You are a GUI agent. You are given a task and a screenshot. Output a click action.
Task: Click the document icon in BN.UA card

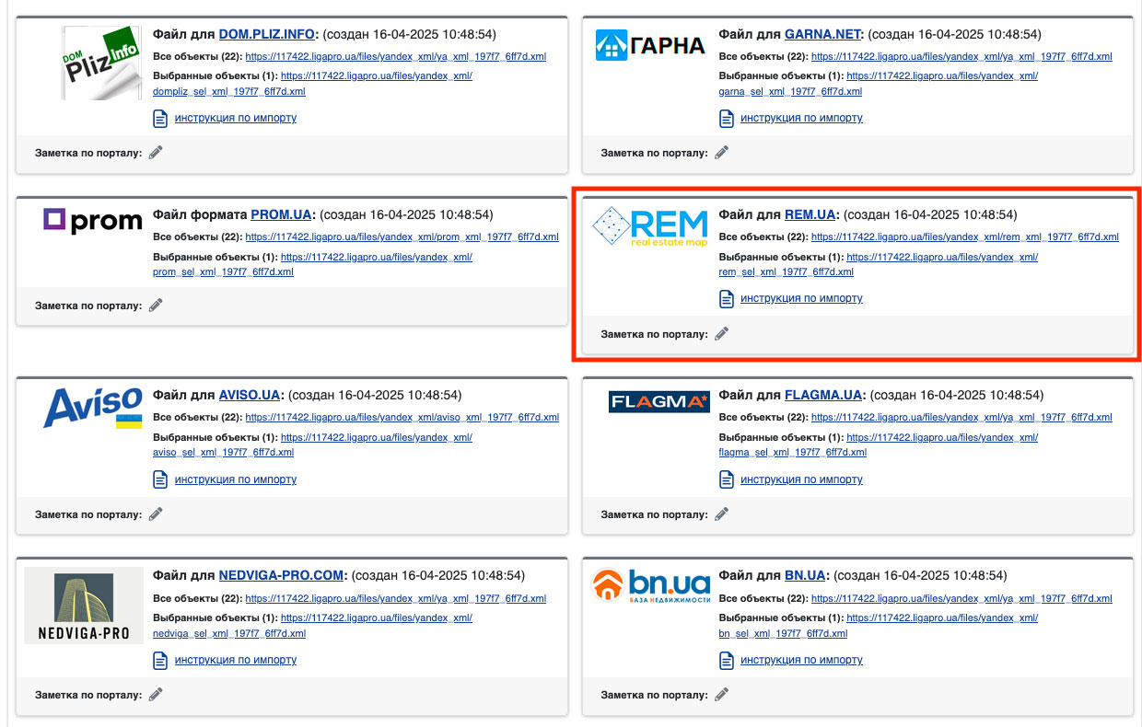click(x=726, y=660)
